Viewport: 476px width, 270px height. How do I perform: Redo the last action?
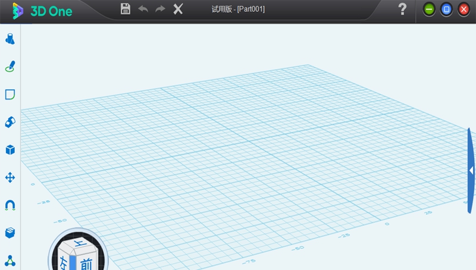[160, 9]
